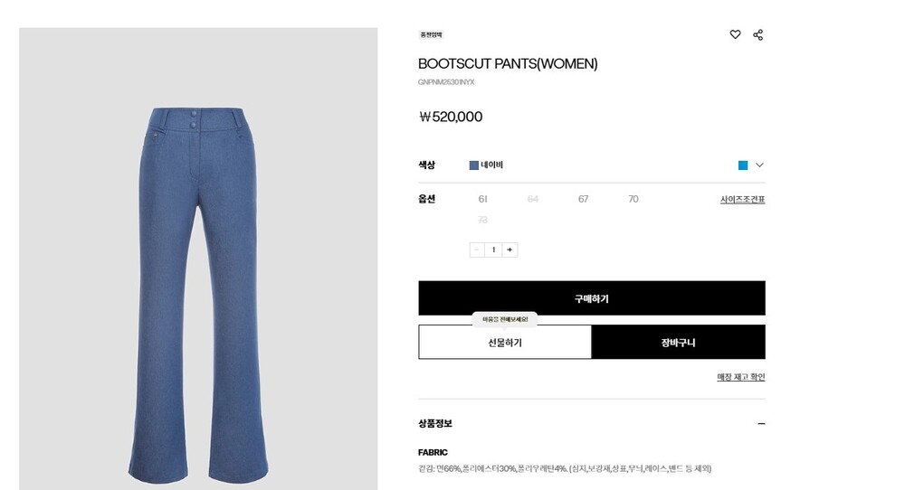Choose size option 70

[x=633, y=199]
